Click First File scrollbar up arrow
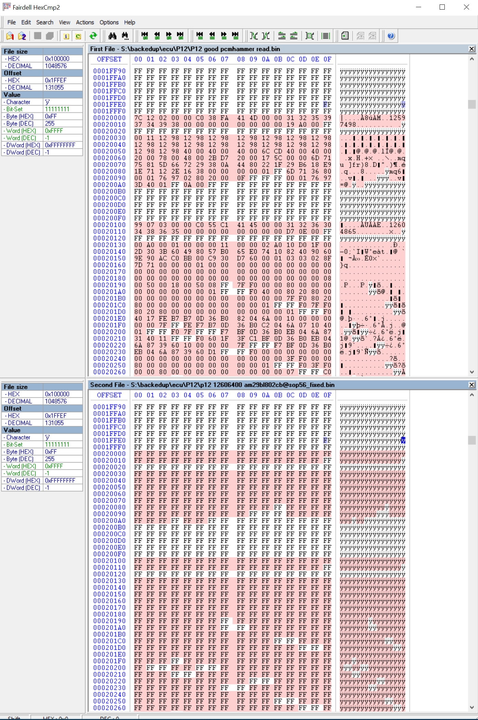This screenshot has height=720, width=478. (x=472, y=59)
